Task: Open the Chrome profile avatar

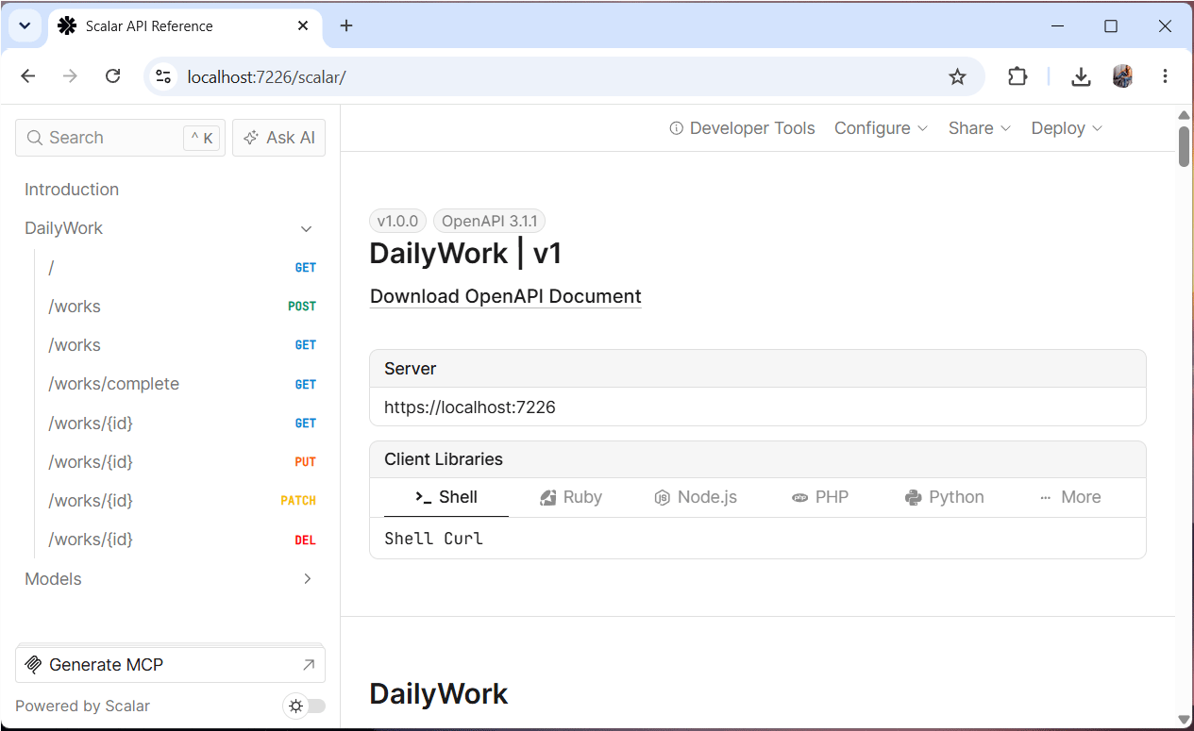Action: click(1122, 76)
